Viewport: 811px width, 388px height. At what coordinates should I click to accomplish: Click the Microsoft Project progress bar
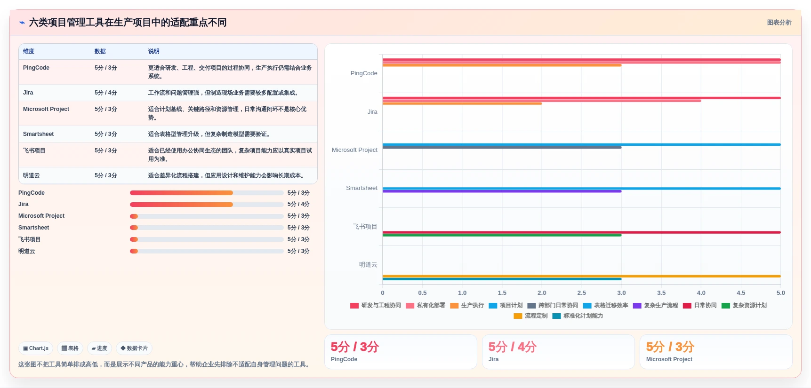tap(207, 216)
